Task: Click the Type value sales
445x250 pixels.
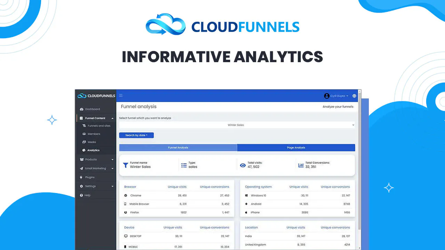Action: click(x=193, y=167)
